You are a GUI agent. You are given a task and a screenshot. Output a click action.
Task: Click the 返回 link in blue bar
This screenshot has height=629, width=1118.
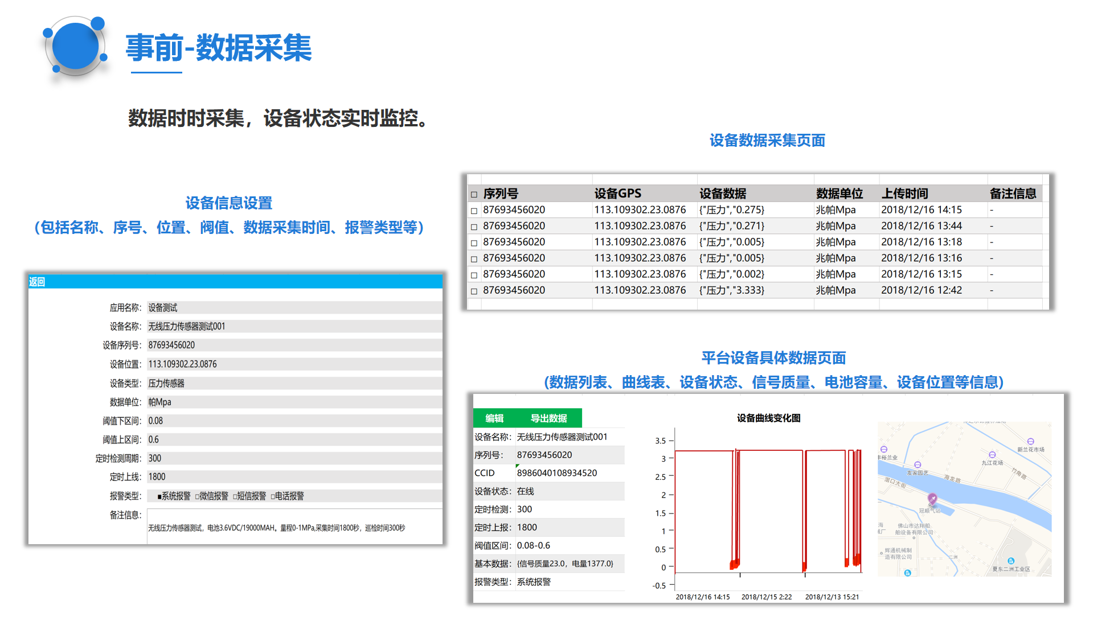[37, 282]
